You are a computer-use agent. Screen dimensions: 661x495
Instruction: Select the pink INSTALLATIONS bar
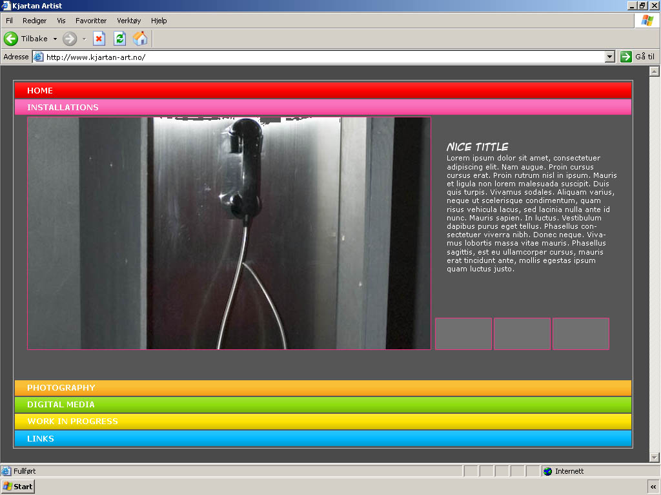pos(323,108)
